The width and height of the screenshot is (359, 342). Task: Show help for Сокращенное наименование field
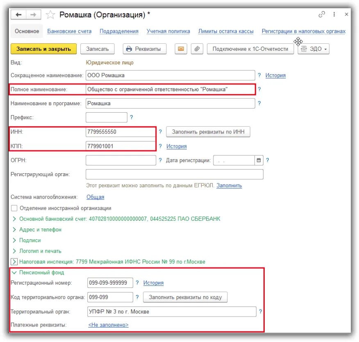click(x=259, y=75)
